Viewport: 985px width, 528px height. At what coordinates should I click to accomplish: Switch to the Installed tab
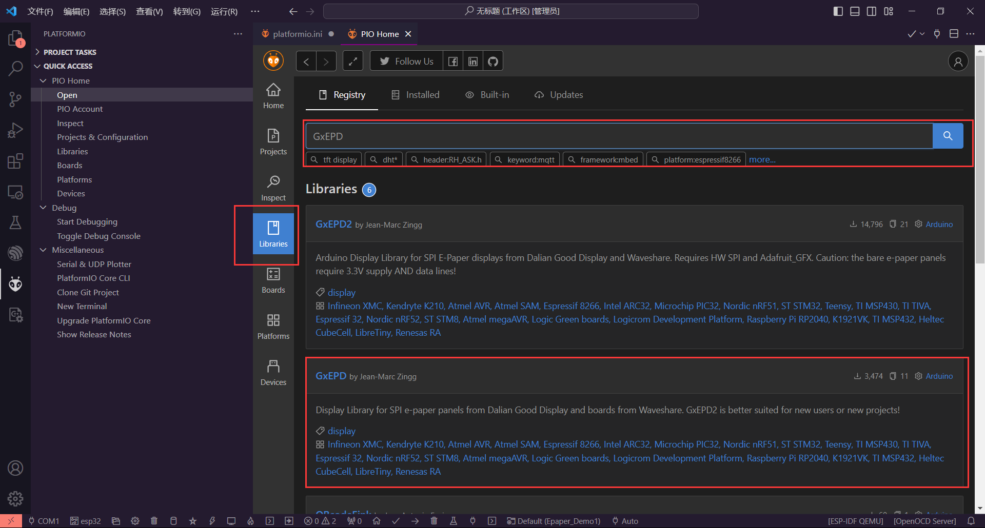pos(416,95)
